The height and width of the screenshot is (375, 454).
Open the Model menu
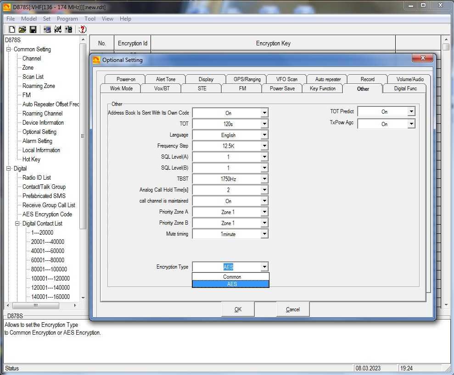point(28,18)
